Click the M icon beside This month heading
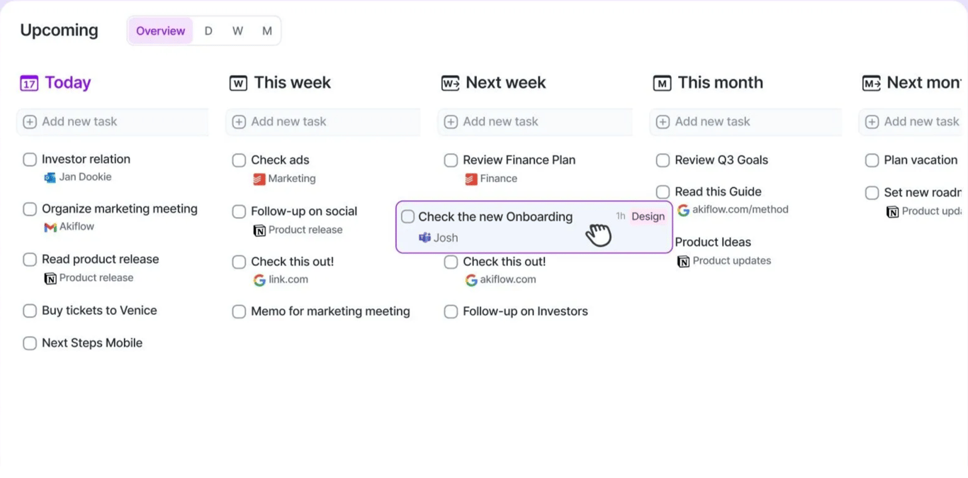 [662, 83]
